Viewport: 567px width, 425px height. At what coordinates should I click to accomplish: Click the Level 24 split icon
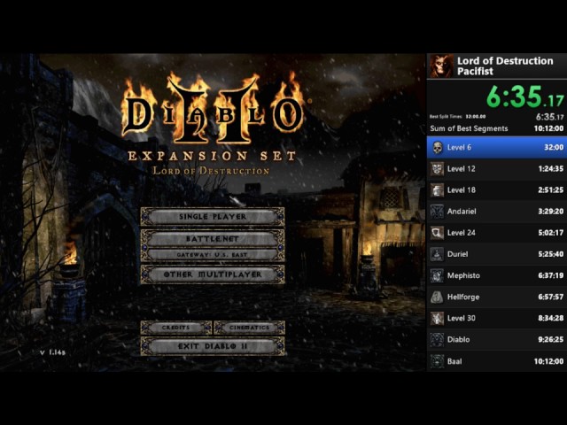(x=437, y=233)
